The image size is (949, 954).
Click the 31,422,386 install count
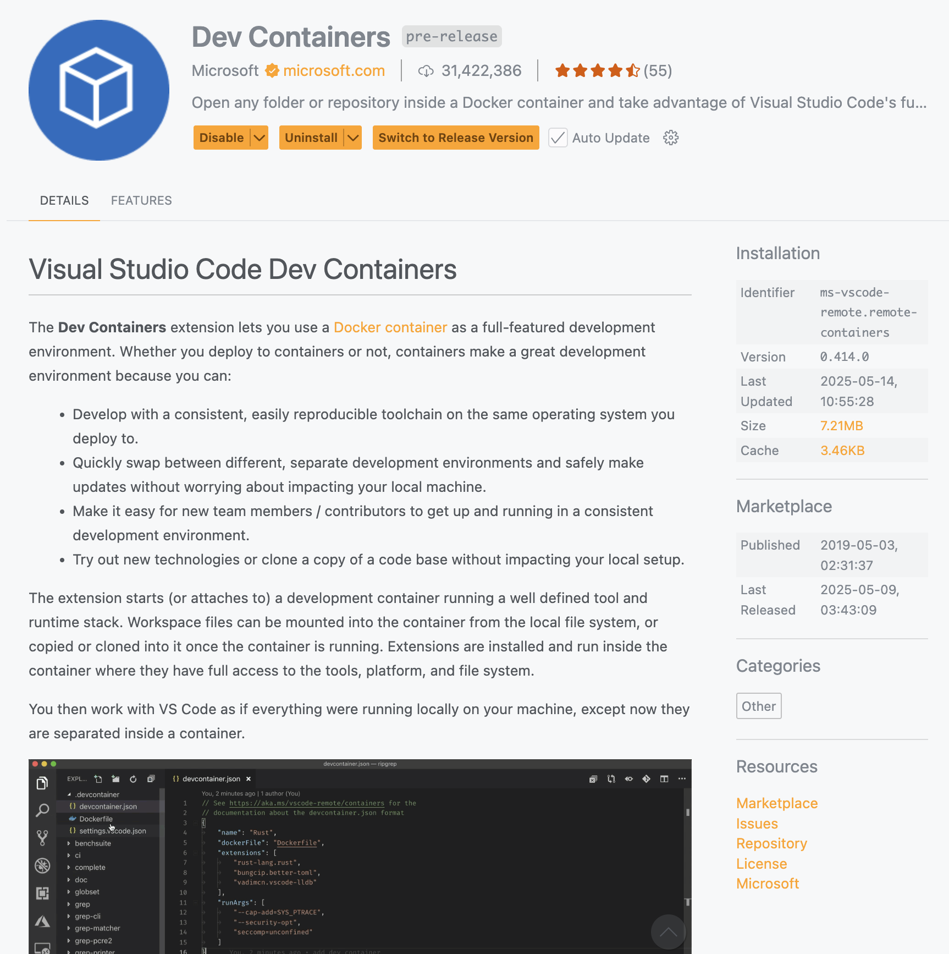[481, 70]
